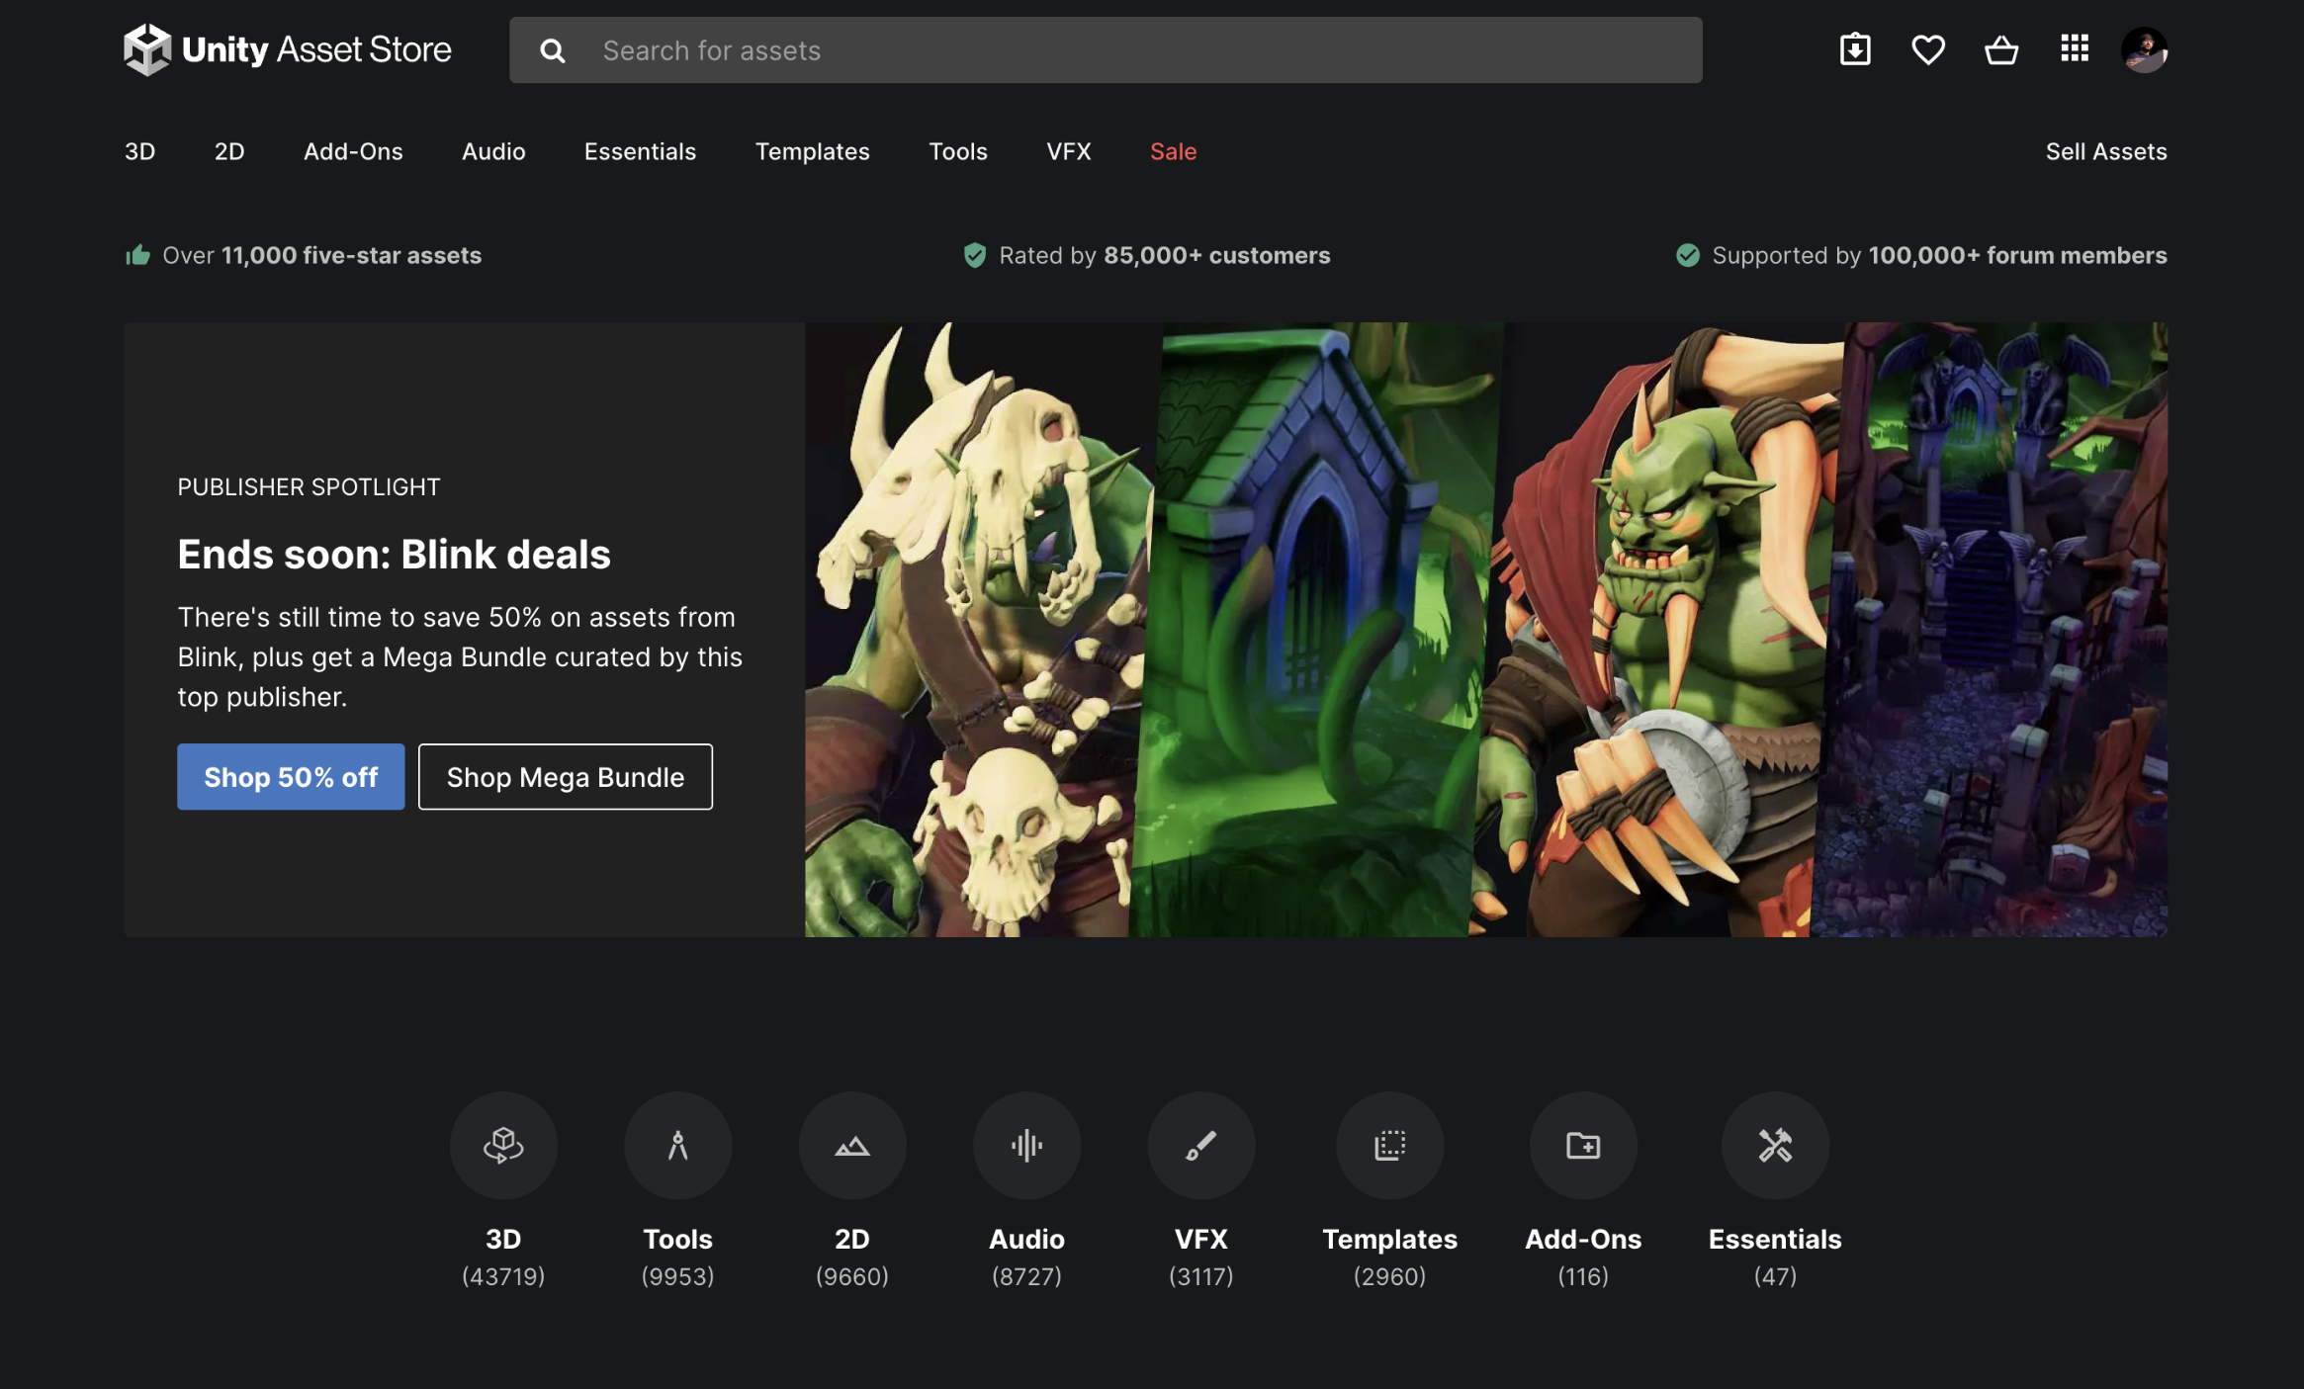Click the wishlist heart icon

click(1927, 47)
